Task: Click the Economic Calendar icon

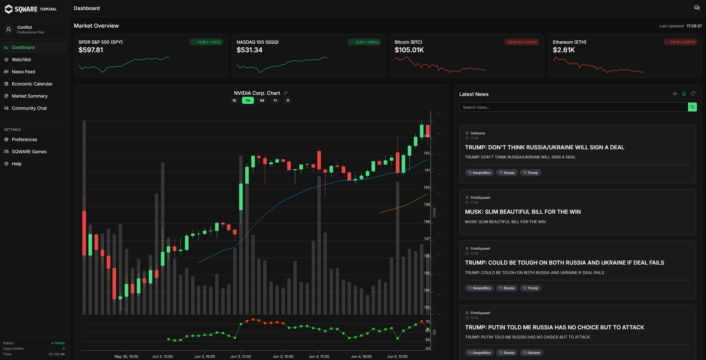Action: coord(6,84)
